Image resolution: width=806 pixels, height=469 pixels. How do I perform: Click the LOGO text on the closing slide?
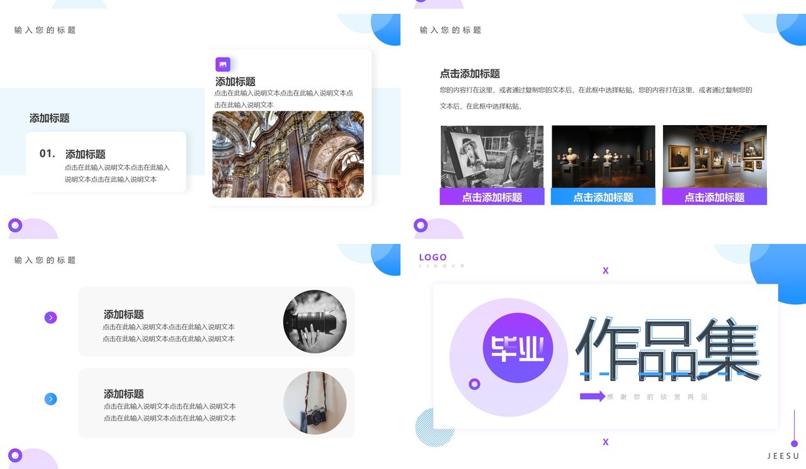pyautogui.click(x=433, y=257)
